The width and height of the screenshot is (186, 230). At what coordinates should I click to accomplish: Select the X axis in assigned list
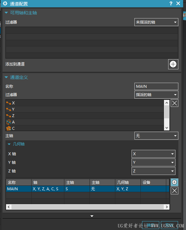click(x=85, y=103)
